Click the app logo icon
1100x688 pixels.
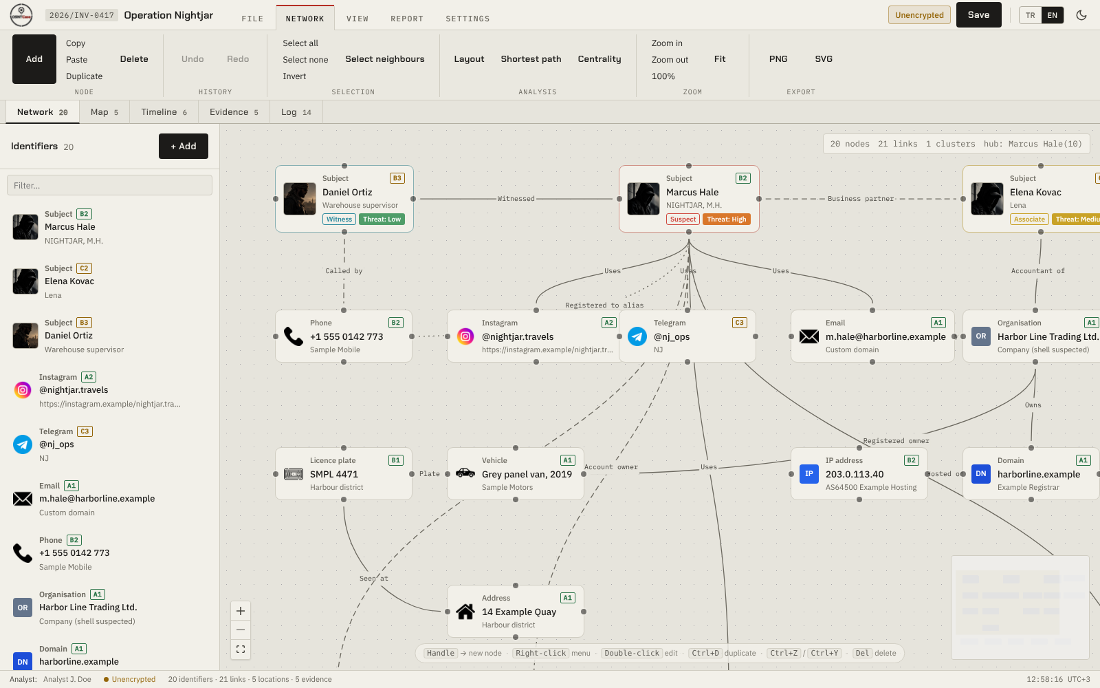(x=21, y=15)
